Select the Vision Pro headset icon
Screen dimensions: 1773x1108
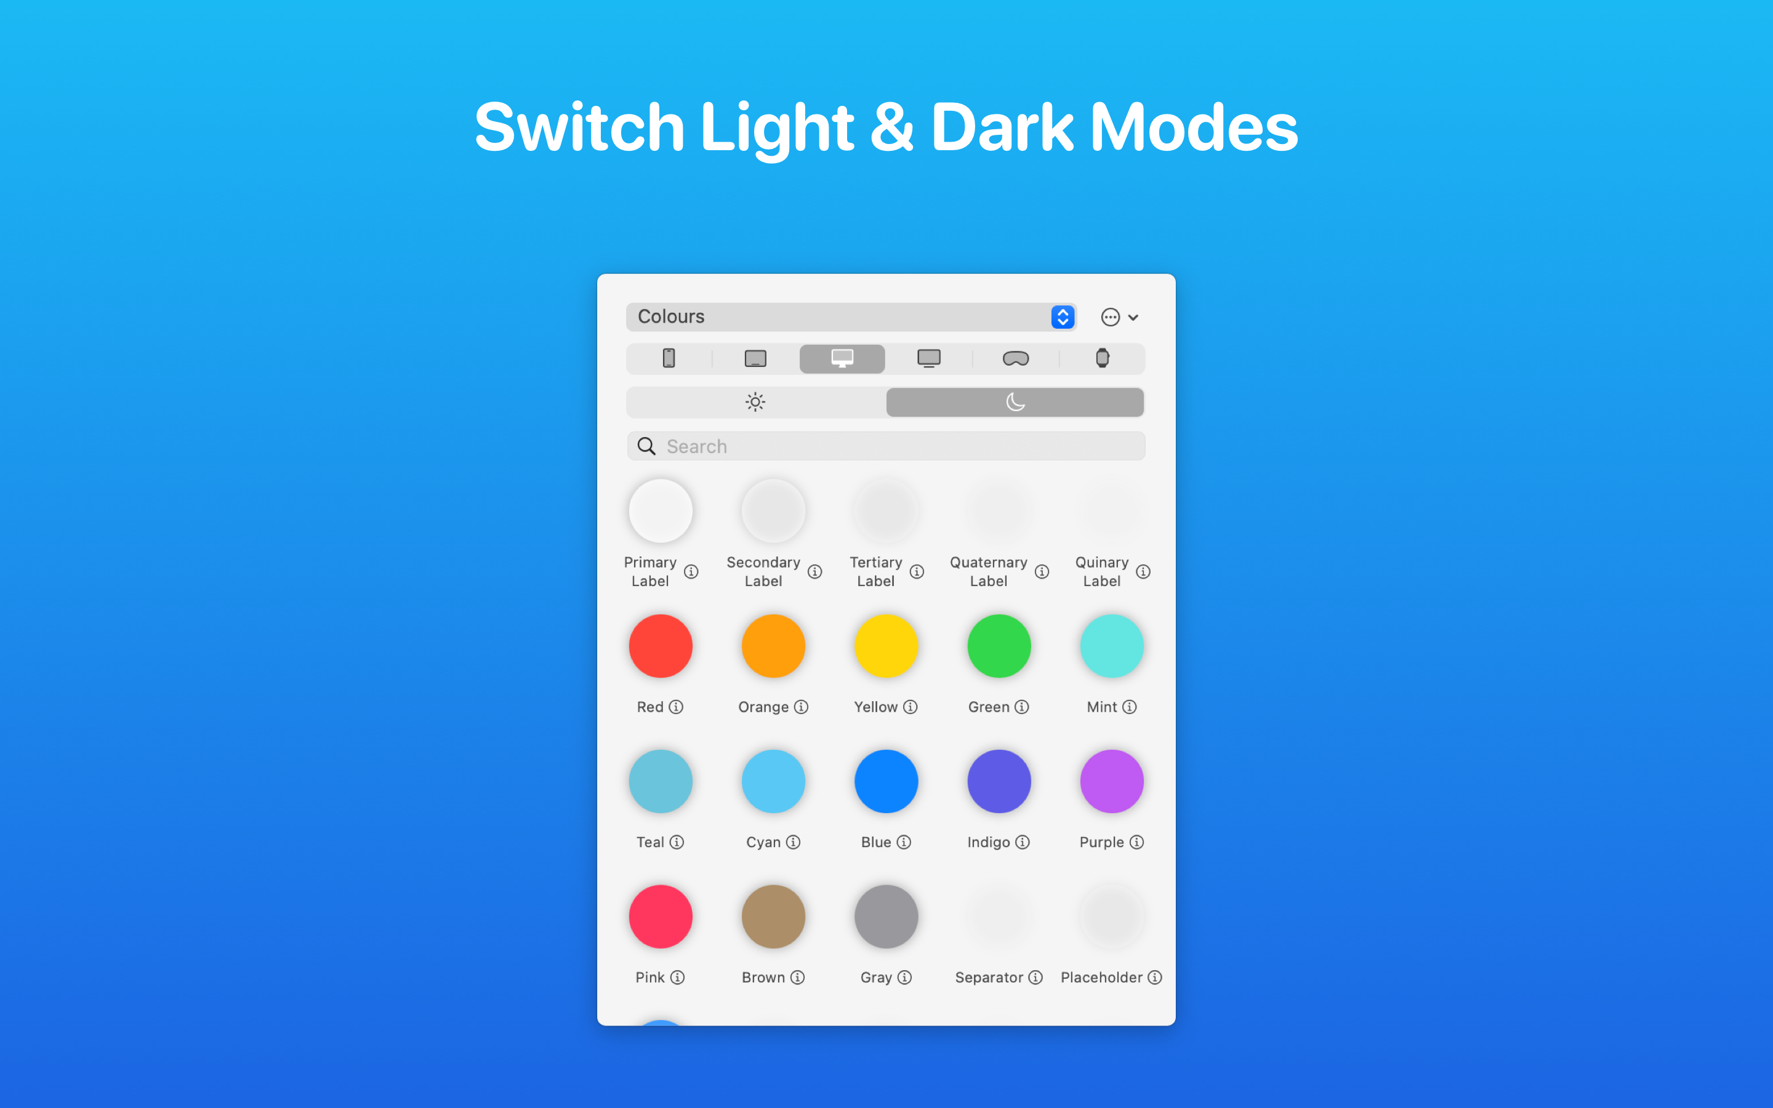1013,359
